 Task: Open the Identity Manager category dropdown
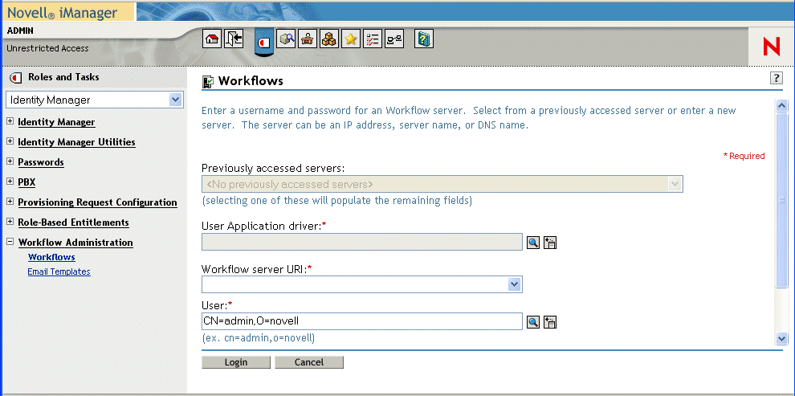175,100
